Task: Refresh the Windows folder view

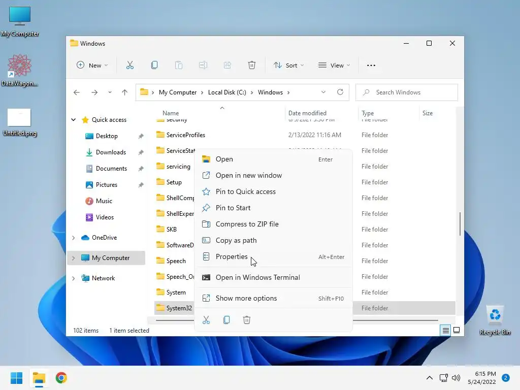Action: point(340,92)
